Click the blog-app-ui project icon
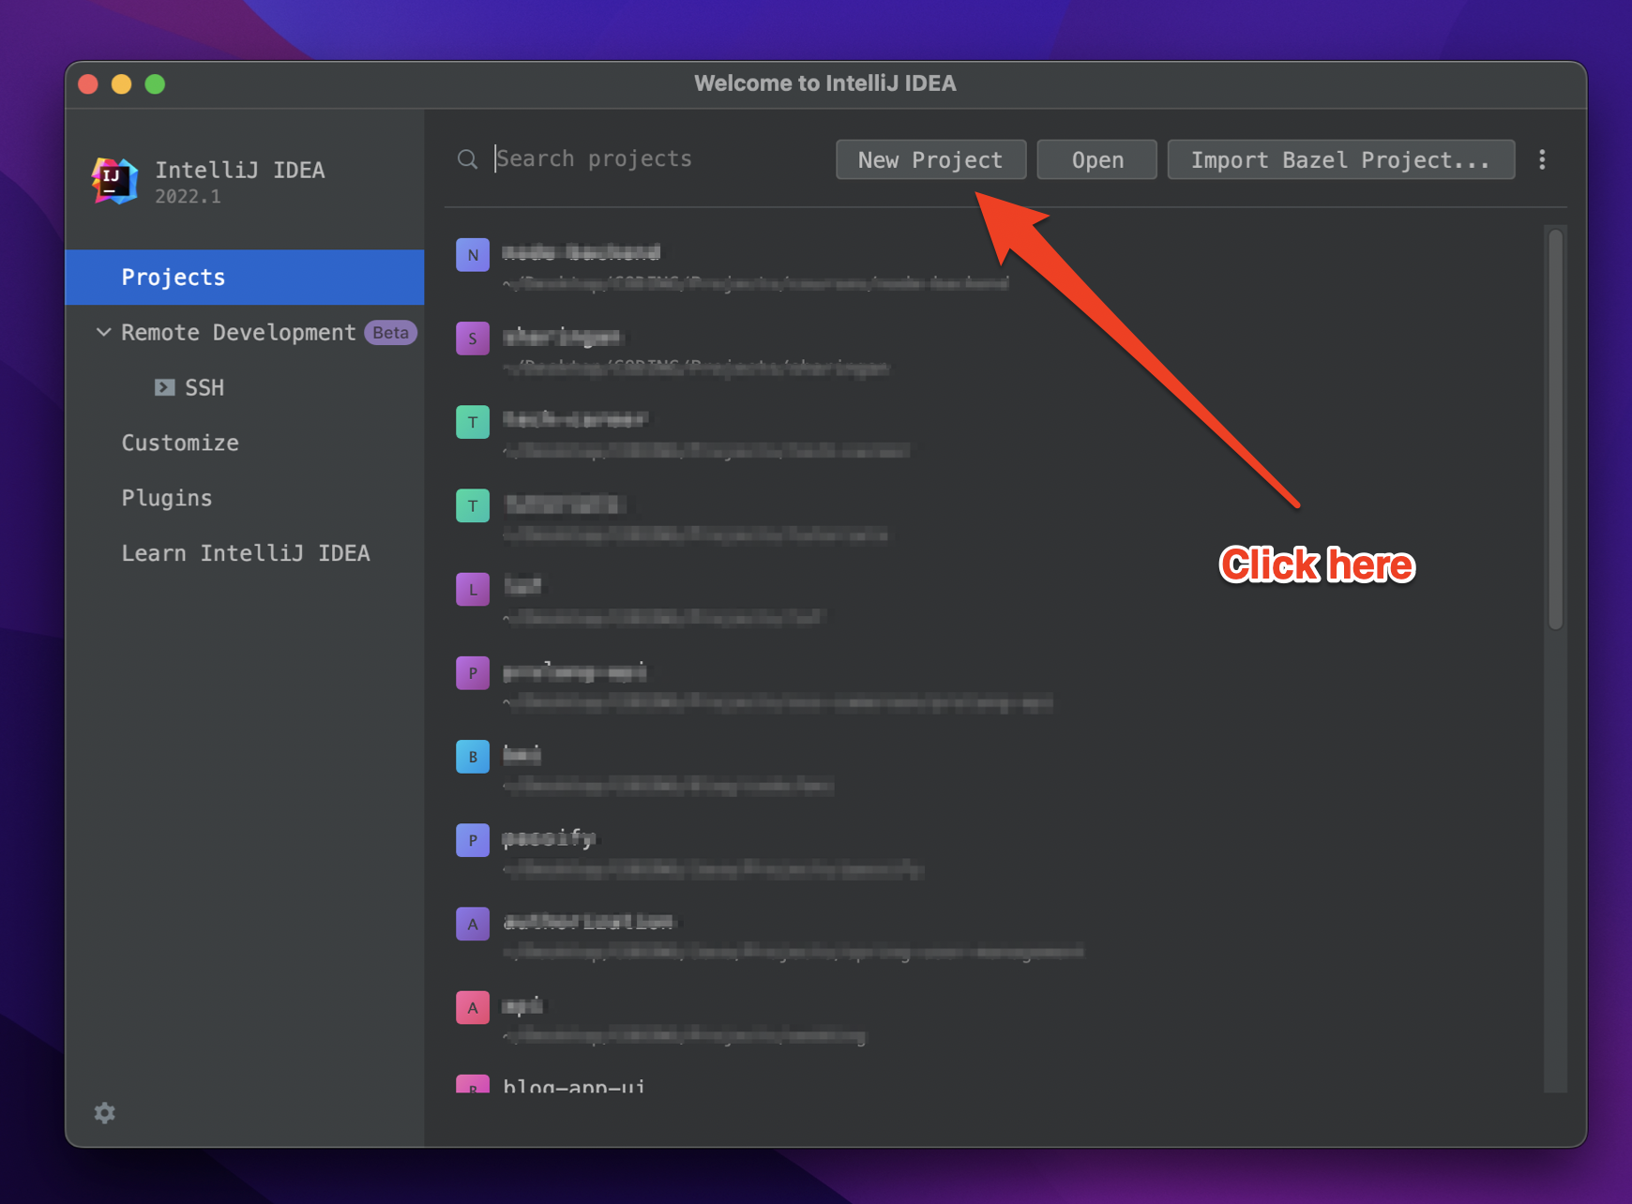 click(x=472, y=1088)
